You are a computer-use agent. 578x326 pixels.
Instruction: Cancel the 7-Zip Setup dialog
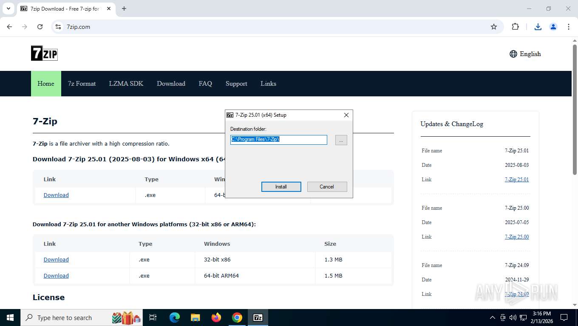[327, 187]
